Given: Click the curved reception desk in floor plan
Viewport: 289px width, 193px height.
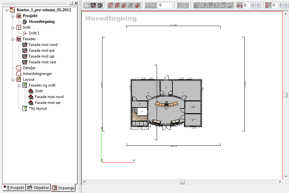Looking at the screenshot, I should (x=167, y=104).
